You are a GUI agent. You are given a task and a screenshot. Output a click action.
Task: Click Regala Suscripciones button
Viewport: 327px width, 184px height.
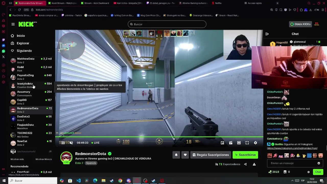(211, 155)
